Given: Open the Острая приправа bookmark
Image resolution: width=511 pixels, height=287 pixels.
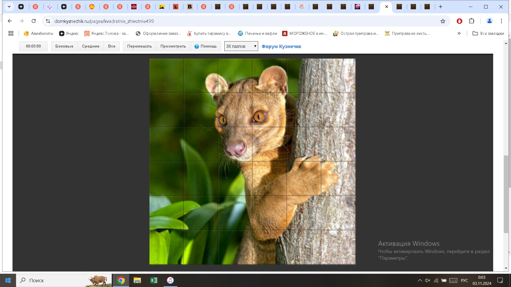Looking at the screenshot, I should pyautogui.click(x=356, y=33).
